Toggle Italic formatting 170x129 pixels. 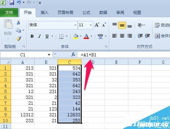click(x=39, y=36)
